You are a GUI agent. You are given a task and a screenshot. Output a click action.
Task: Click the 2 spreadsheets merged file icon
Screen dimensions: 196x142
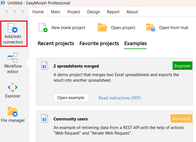pos(45,66)
